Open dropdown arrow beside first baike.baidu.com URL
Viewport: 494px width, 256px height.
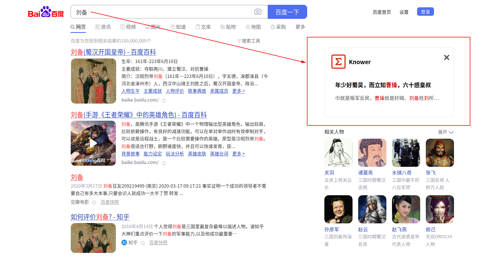[164, 100]
